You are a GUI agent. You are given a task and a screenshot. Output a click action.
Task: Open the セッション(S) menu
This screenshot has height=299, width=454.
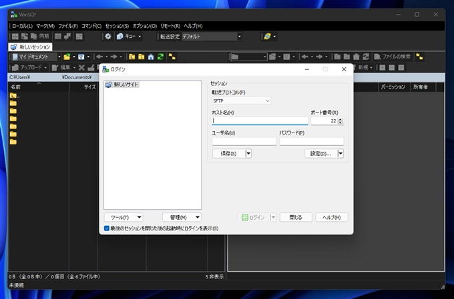(x=118, y=25)
